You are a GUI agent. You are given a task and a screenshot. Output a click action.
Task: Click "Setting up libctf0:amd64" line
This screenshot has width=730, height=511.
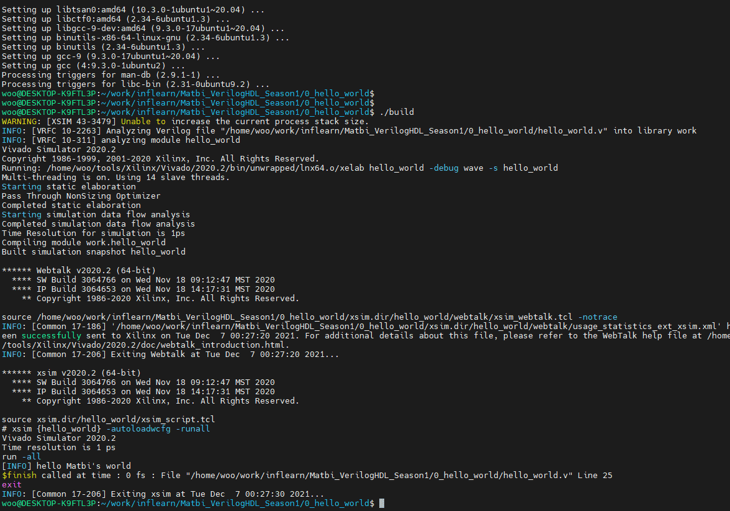click(x=116, y=19)
